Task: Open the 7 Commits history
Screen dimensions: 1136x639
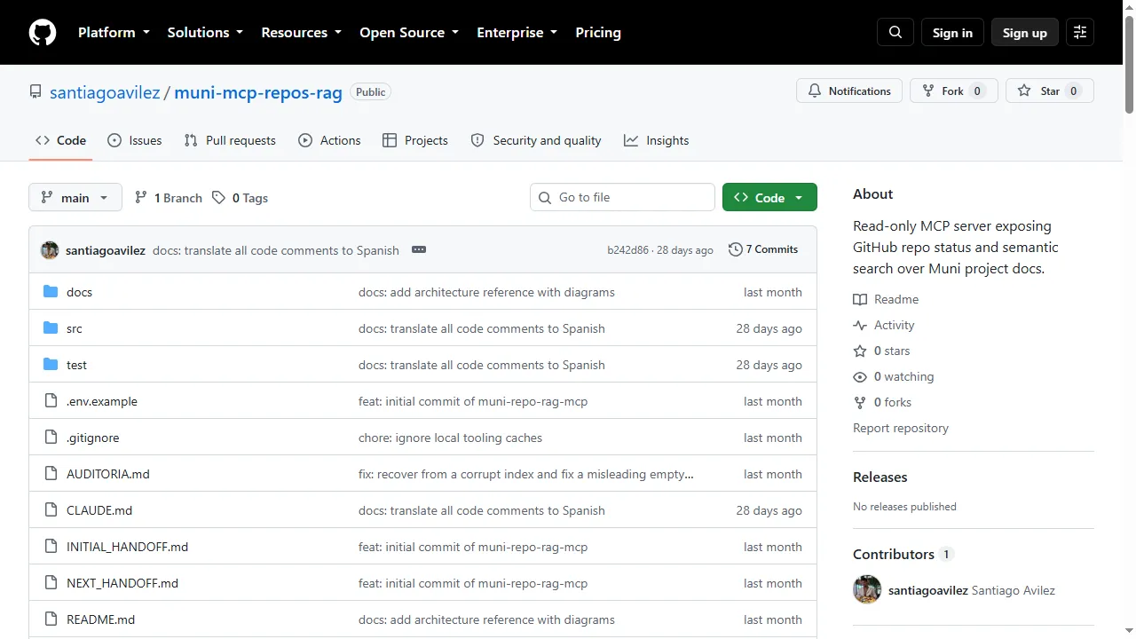Action: [763, 249]
